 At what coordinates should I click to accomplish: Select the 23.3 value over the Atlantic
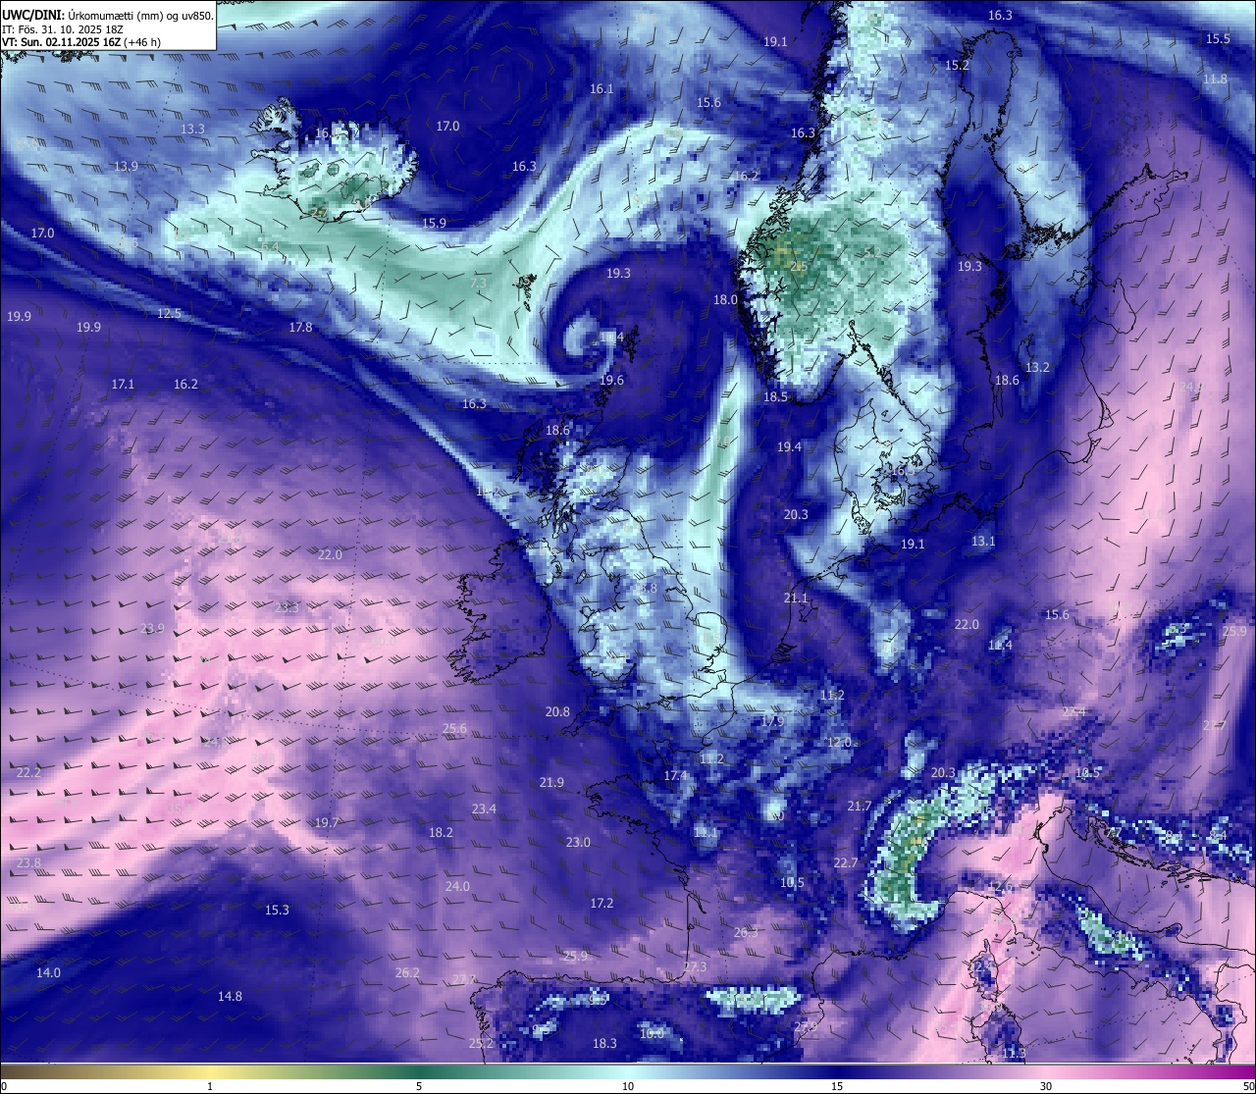coord(287,607)
